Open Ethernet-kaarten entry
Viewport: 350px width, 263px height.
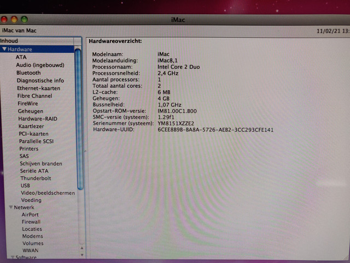tap(39, 88)
